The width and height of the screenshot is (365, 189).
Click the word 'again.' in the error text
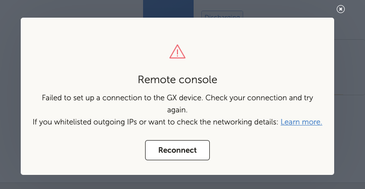point(177,110)
